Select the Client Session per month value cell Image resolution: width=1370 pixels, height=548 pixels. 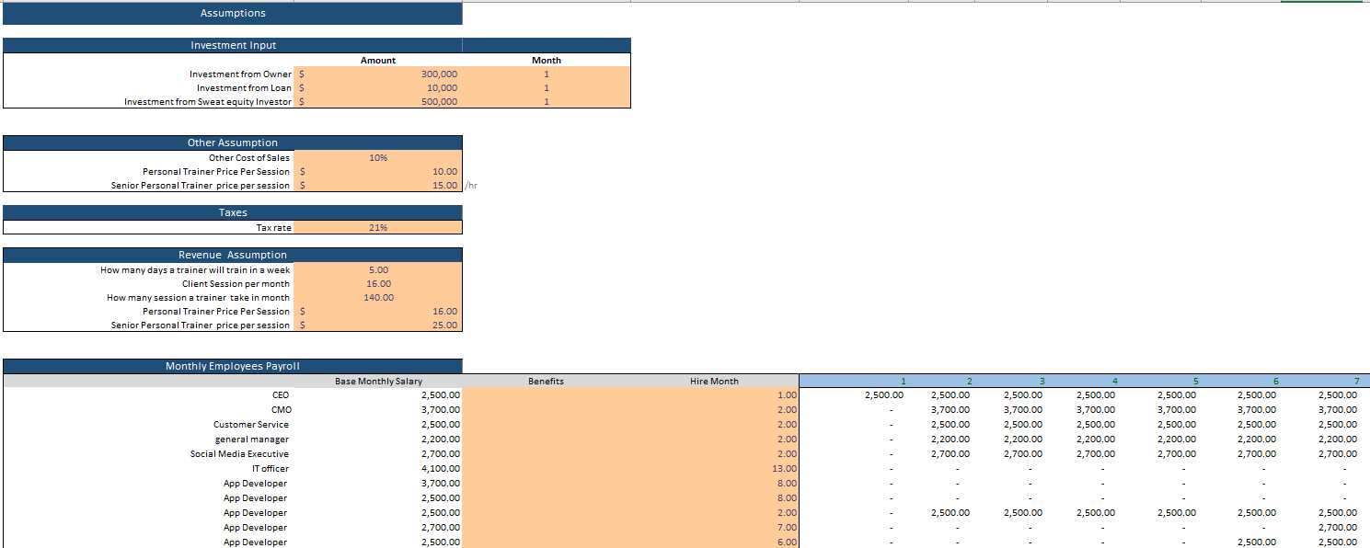tap(377, 283)
